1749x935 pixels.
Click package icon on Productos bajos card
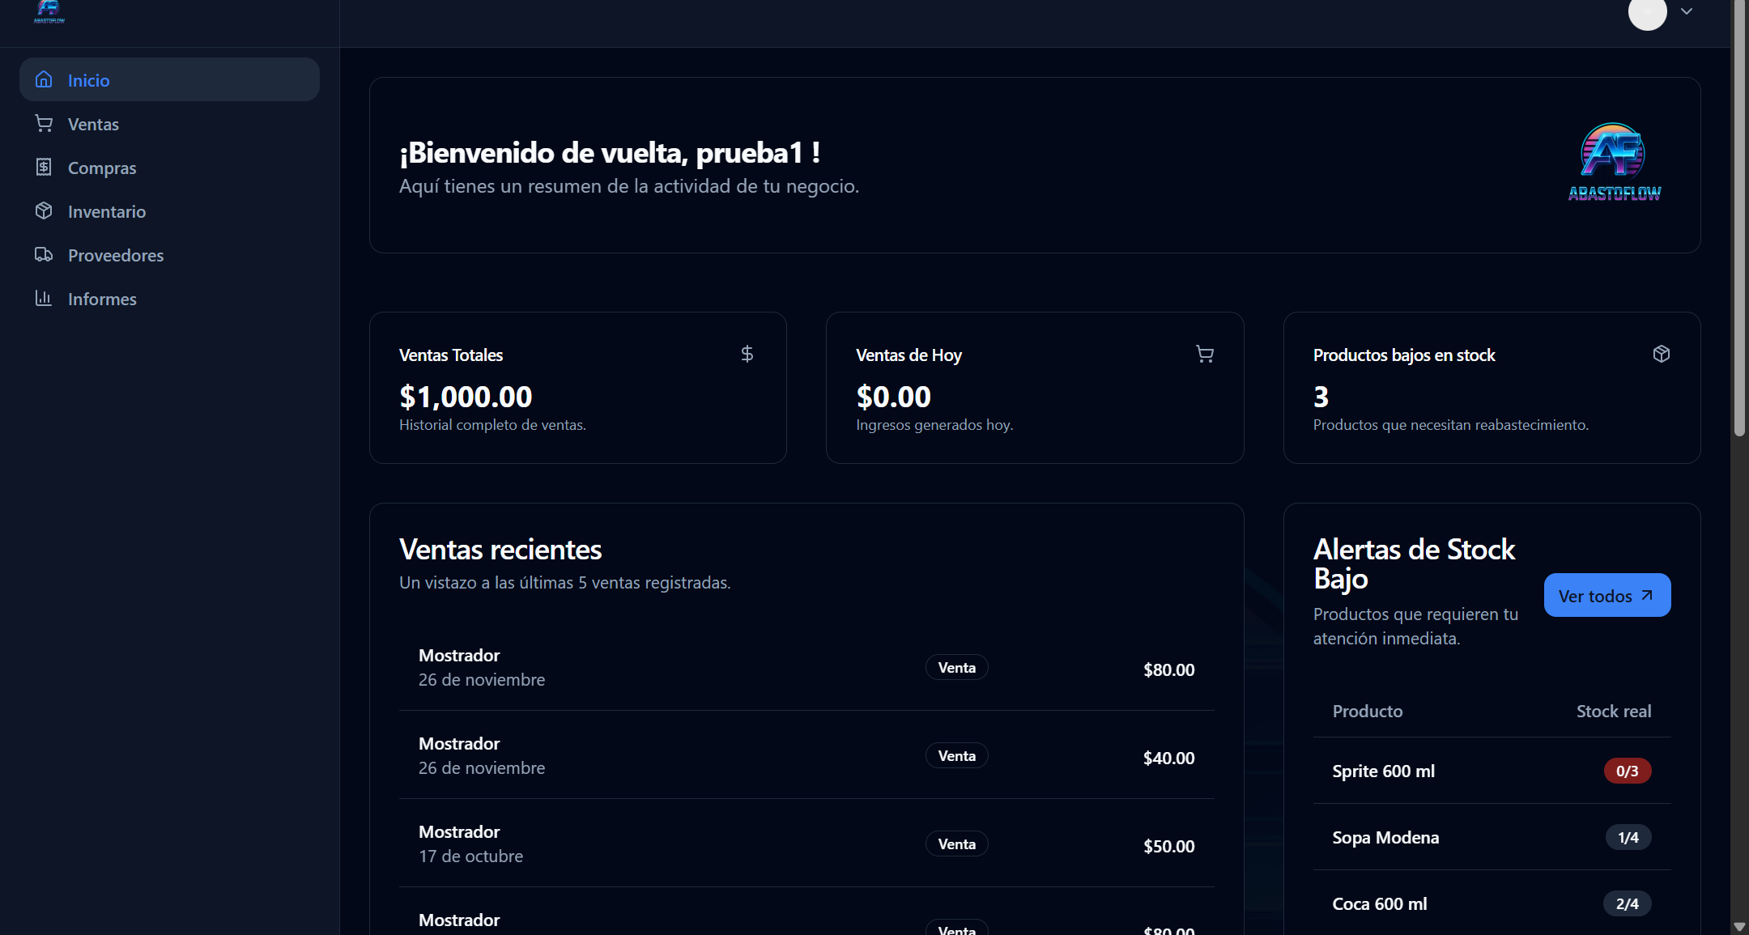click(1661, 354)
